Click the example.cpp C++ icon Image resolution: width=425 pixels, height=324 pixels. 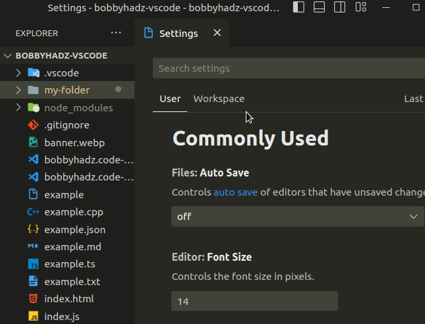(x=34, y=212)
